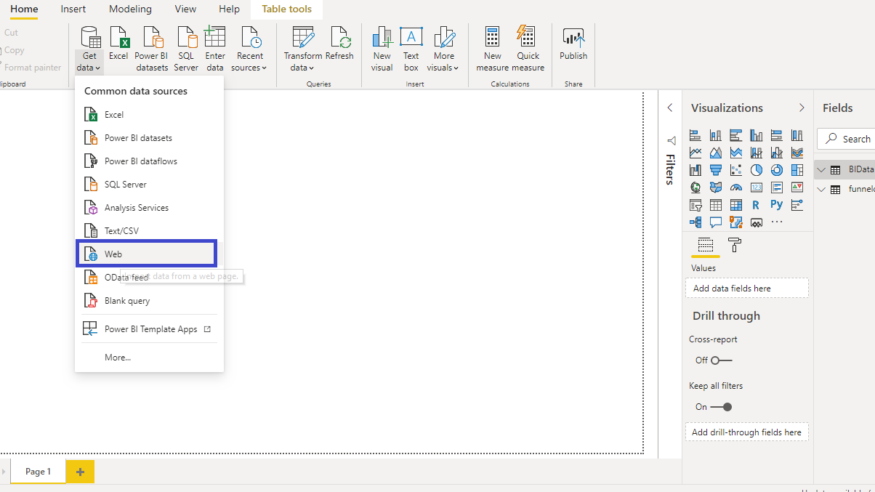Select the Funnel chart visualization
875x492 pixels.
716,170
